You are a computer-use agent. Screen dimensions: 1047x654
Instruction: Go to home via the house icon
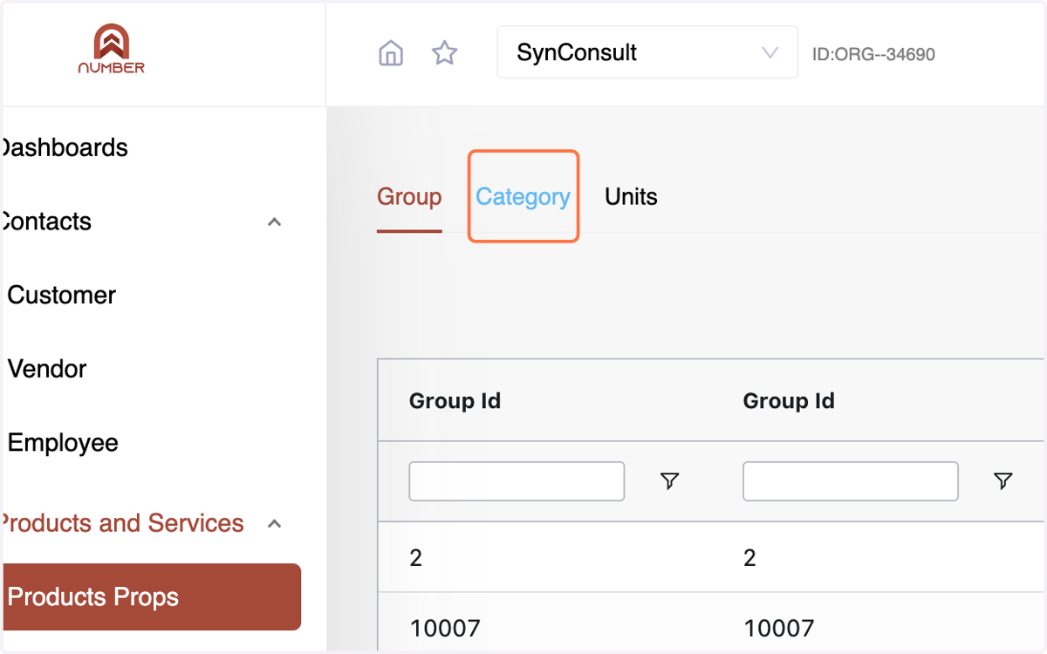point(391,53)
